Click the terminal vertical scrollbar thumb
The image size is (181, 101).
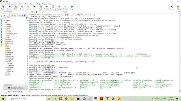click(x=180, y=91)
